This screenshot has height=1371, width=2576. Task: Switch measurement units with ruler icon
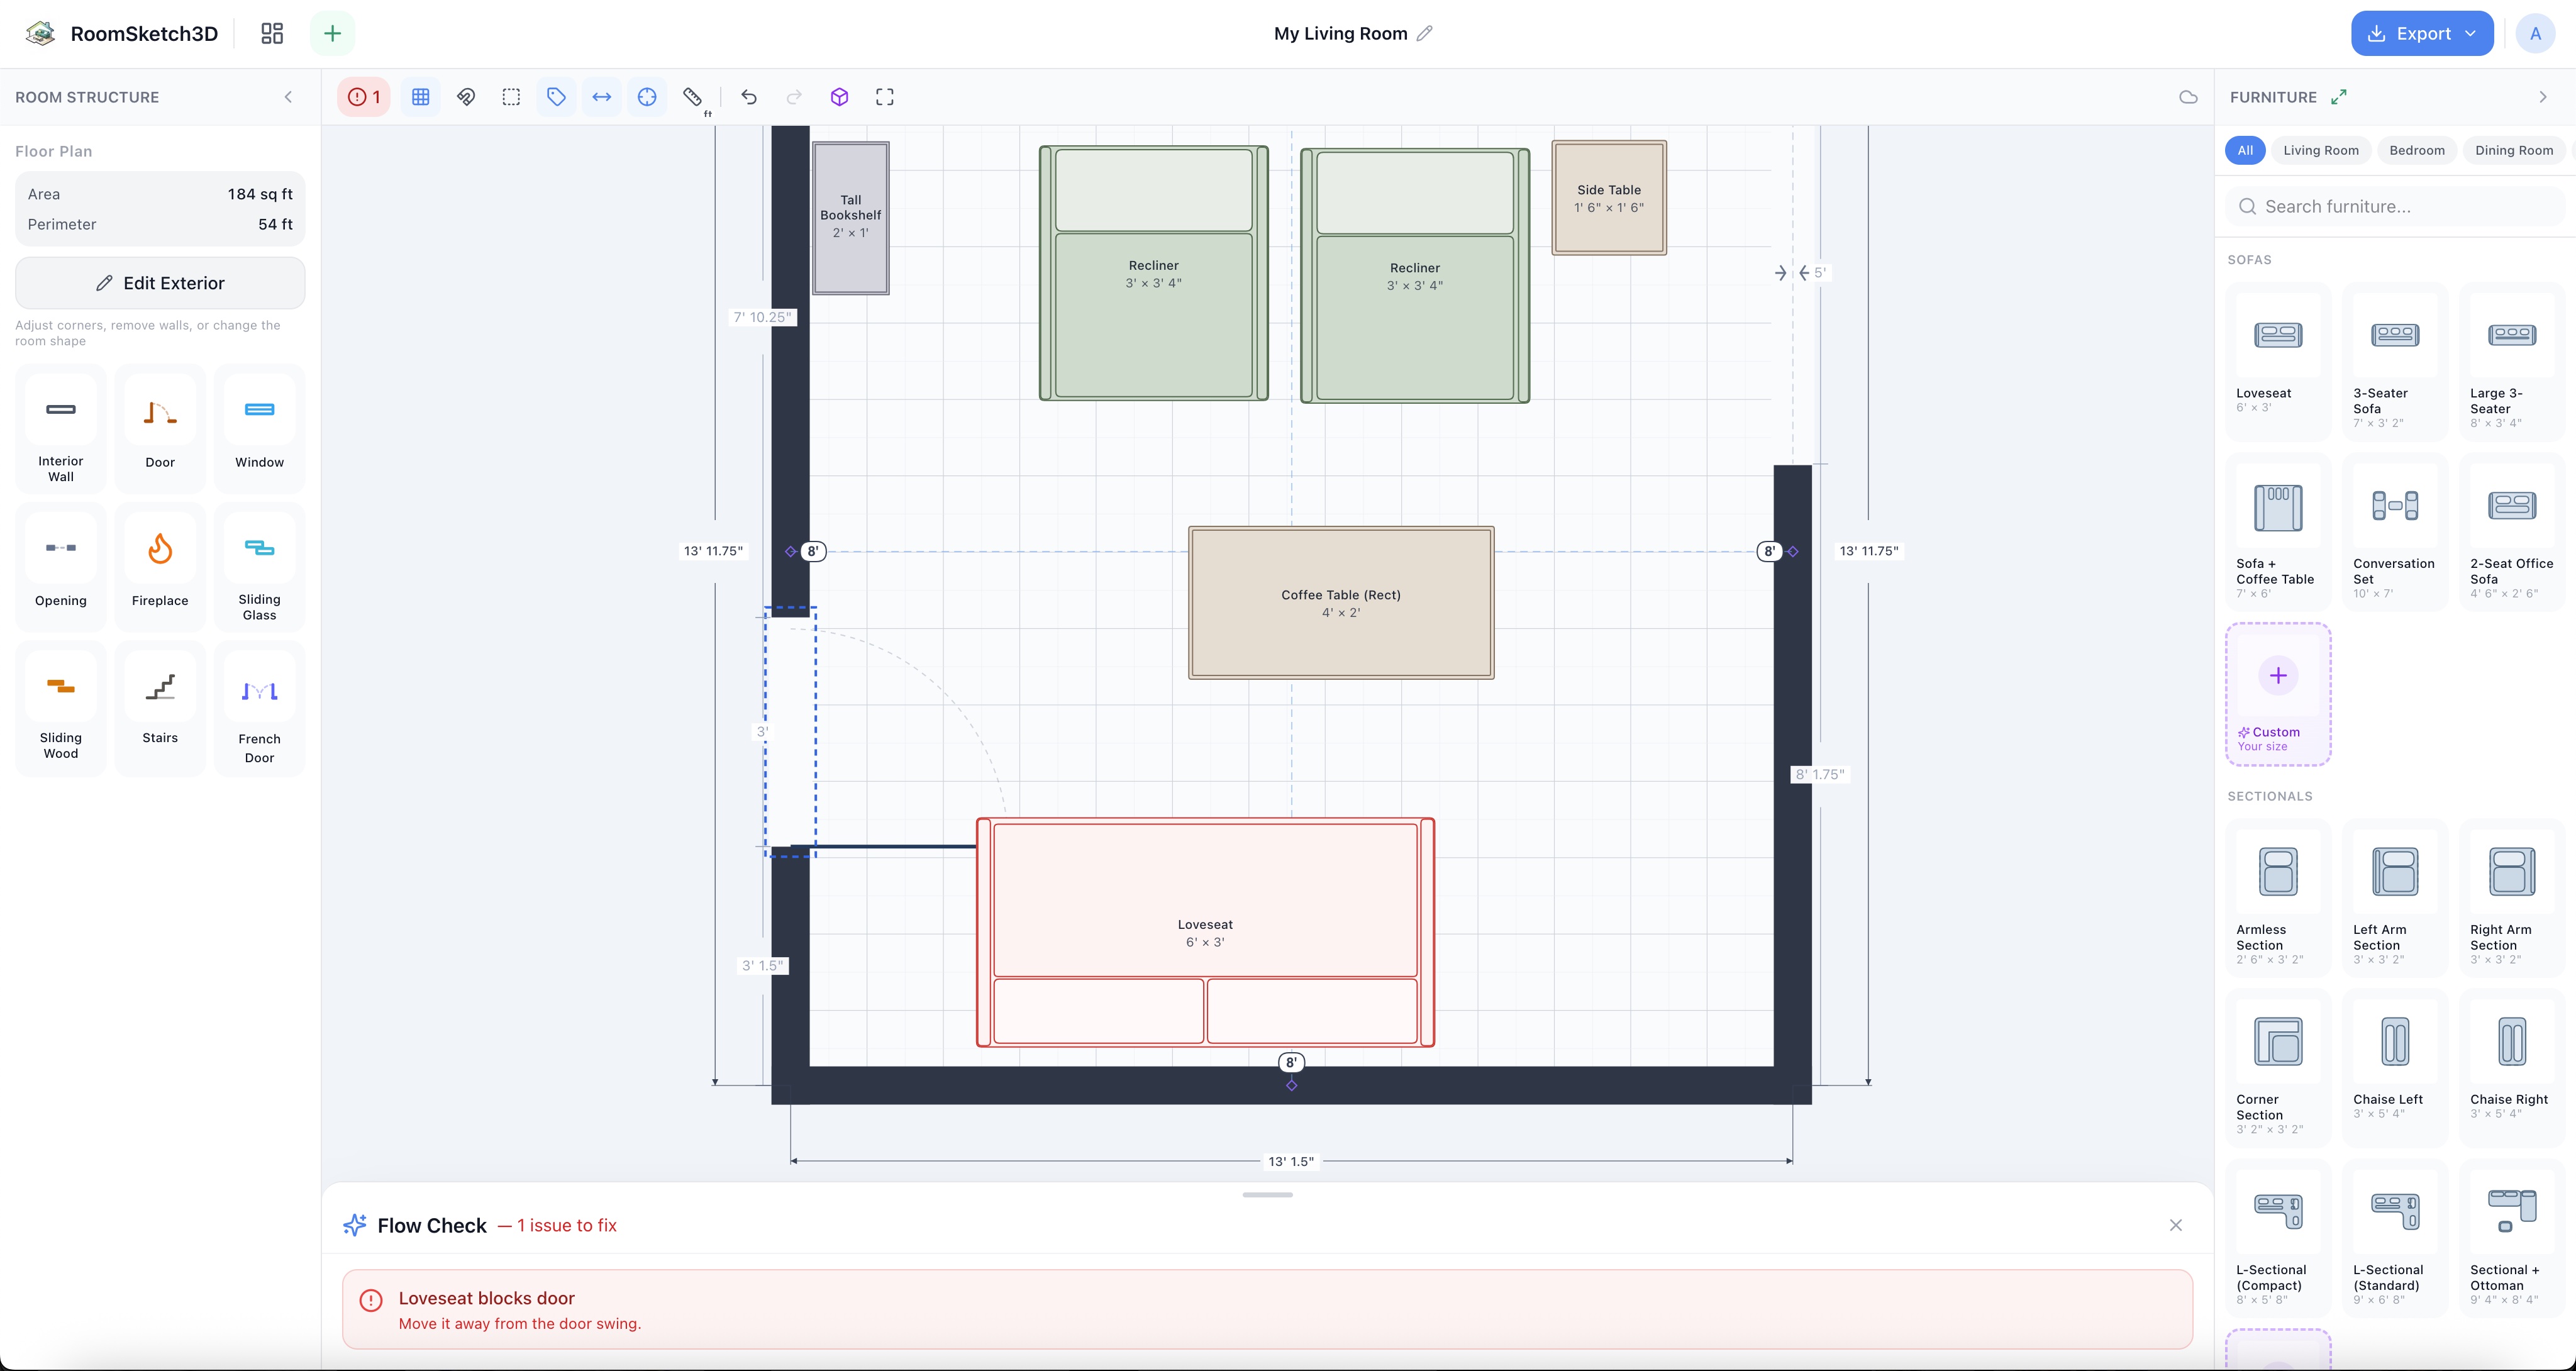coord(693,97)
